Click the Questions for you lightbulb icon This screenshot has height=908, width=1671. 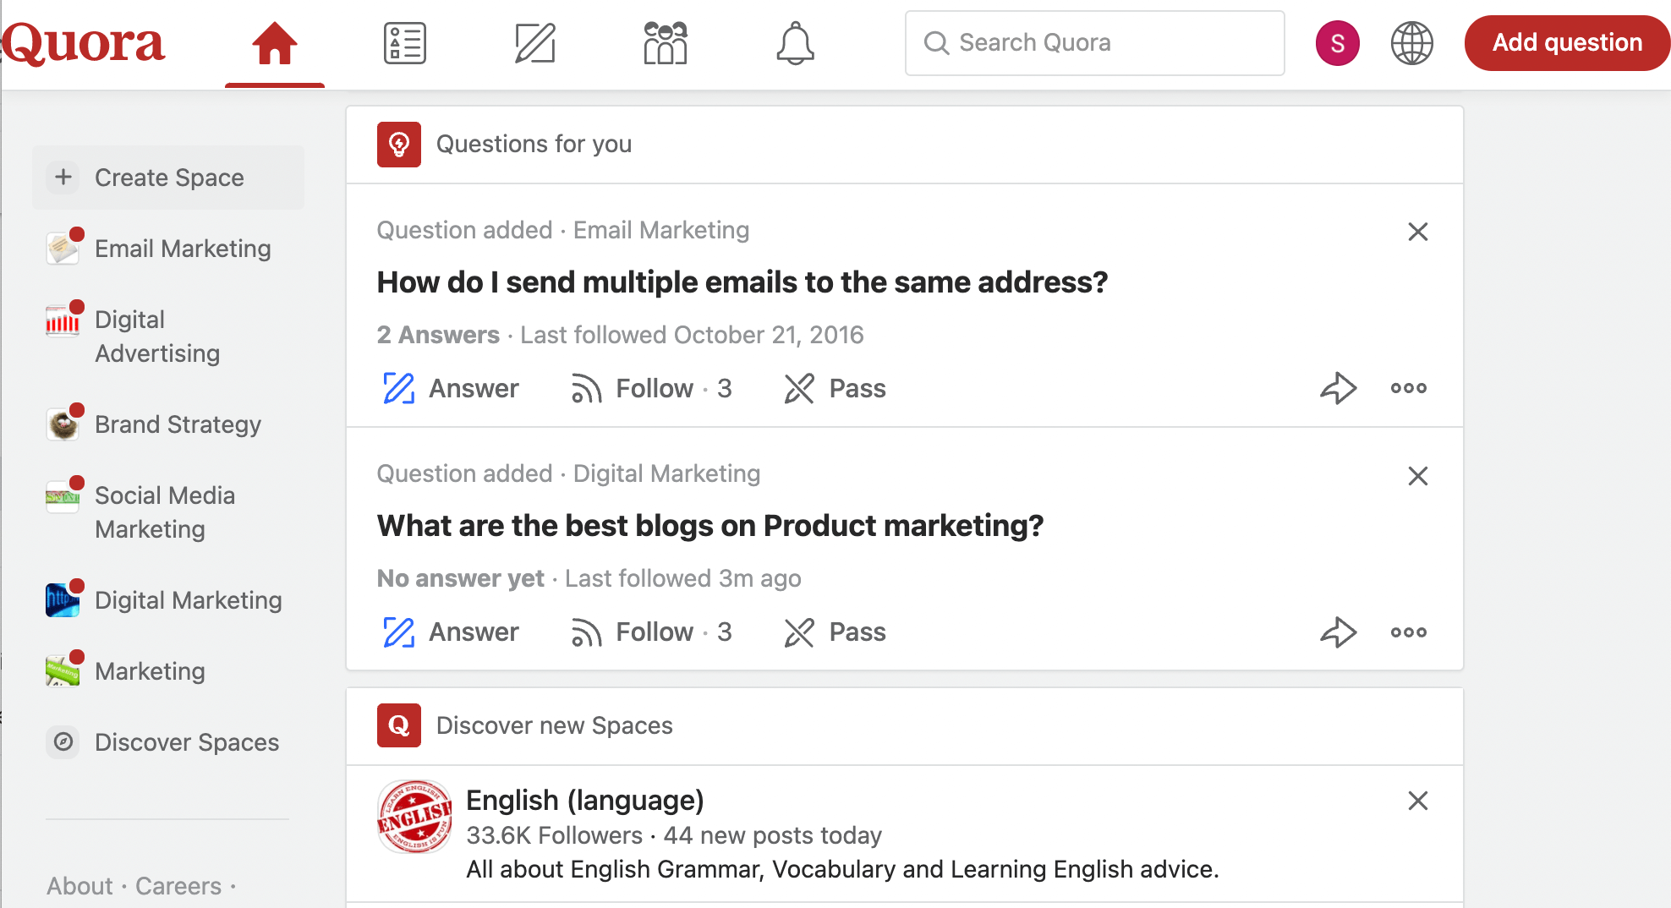click(x=399, y=145)
